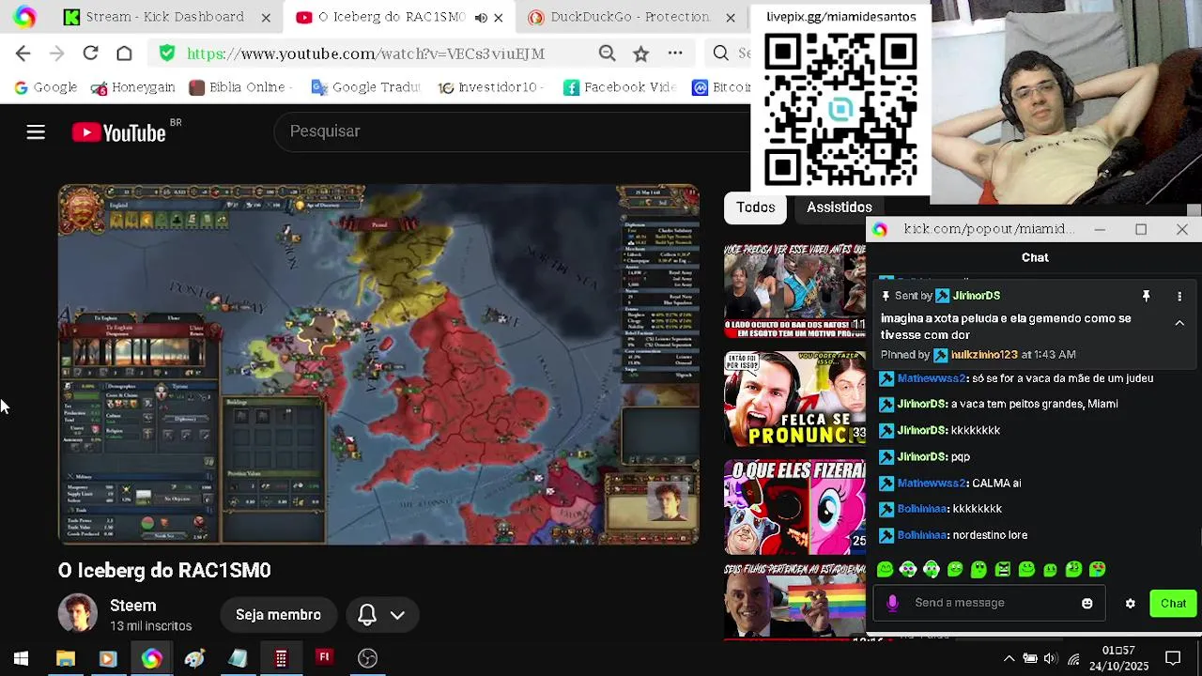The height and width of the screenshot is (676, 1202).
Task: Open the pinned message three-dot options
Action: click(x=1179, y=296)
